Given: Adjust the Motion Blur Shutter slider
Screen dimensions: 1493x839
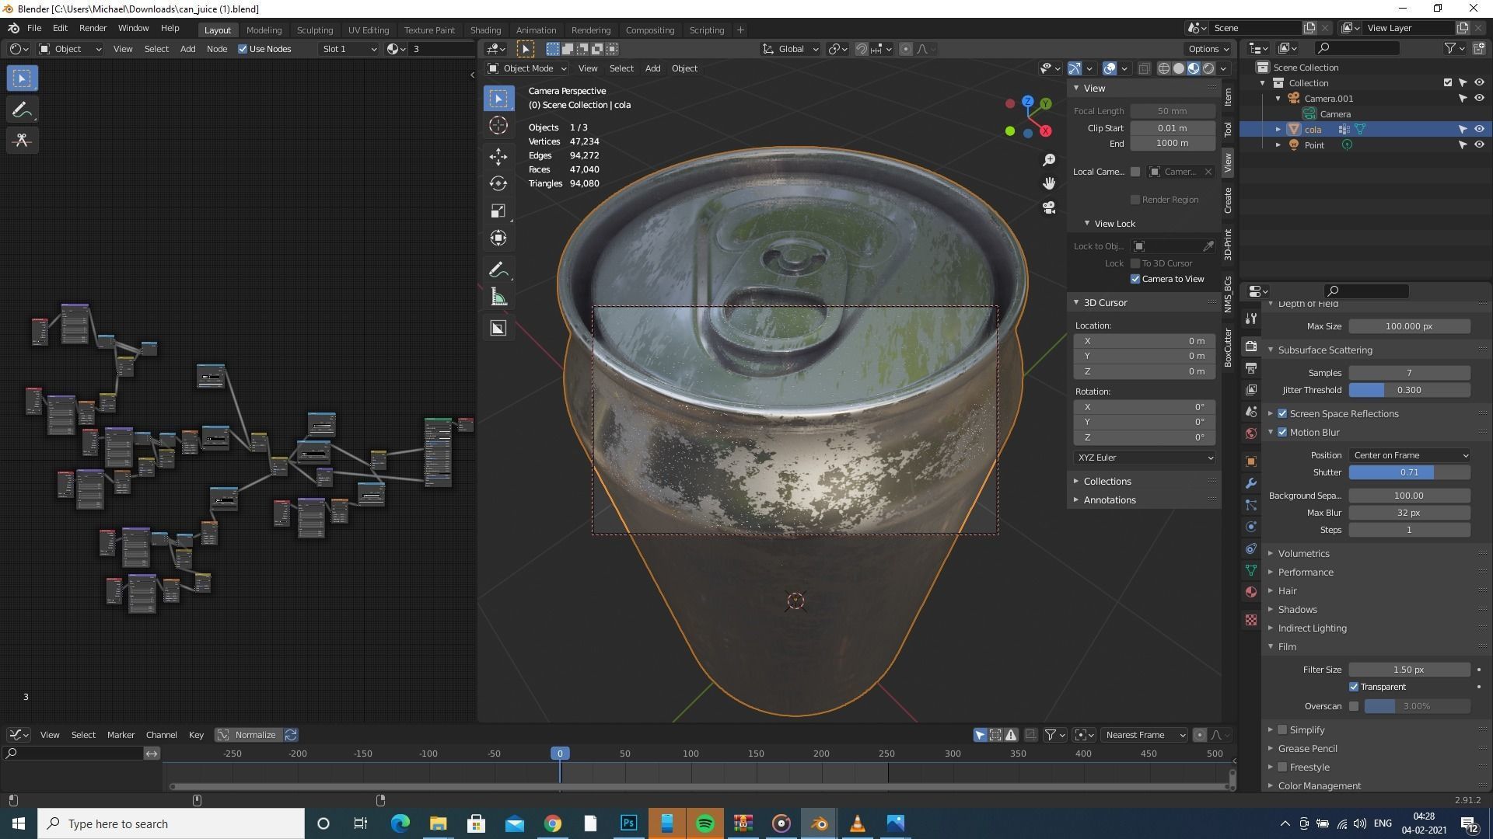Looking at the screenshot, I should tap(1409, 472).
